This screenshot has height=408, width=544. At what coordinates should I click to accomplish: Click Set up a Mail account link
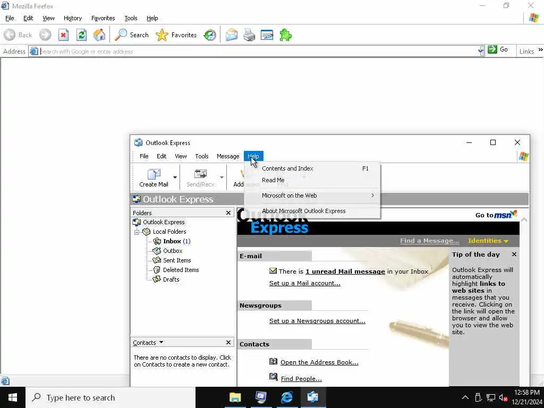coord(304,283)
